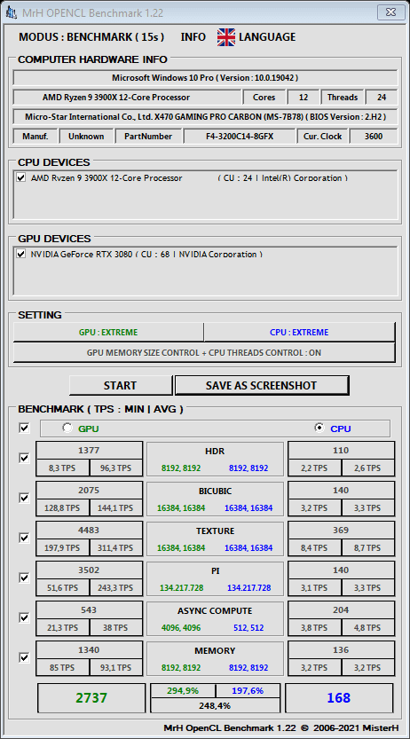
Task: Click the ASYNC COMPUTE GPU score 543
Action: pos(89,609)
